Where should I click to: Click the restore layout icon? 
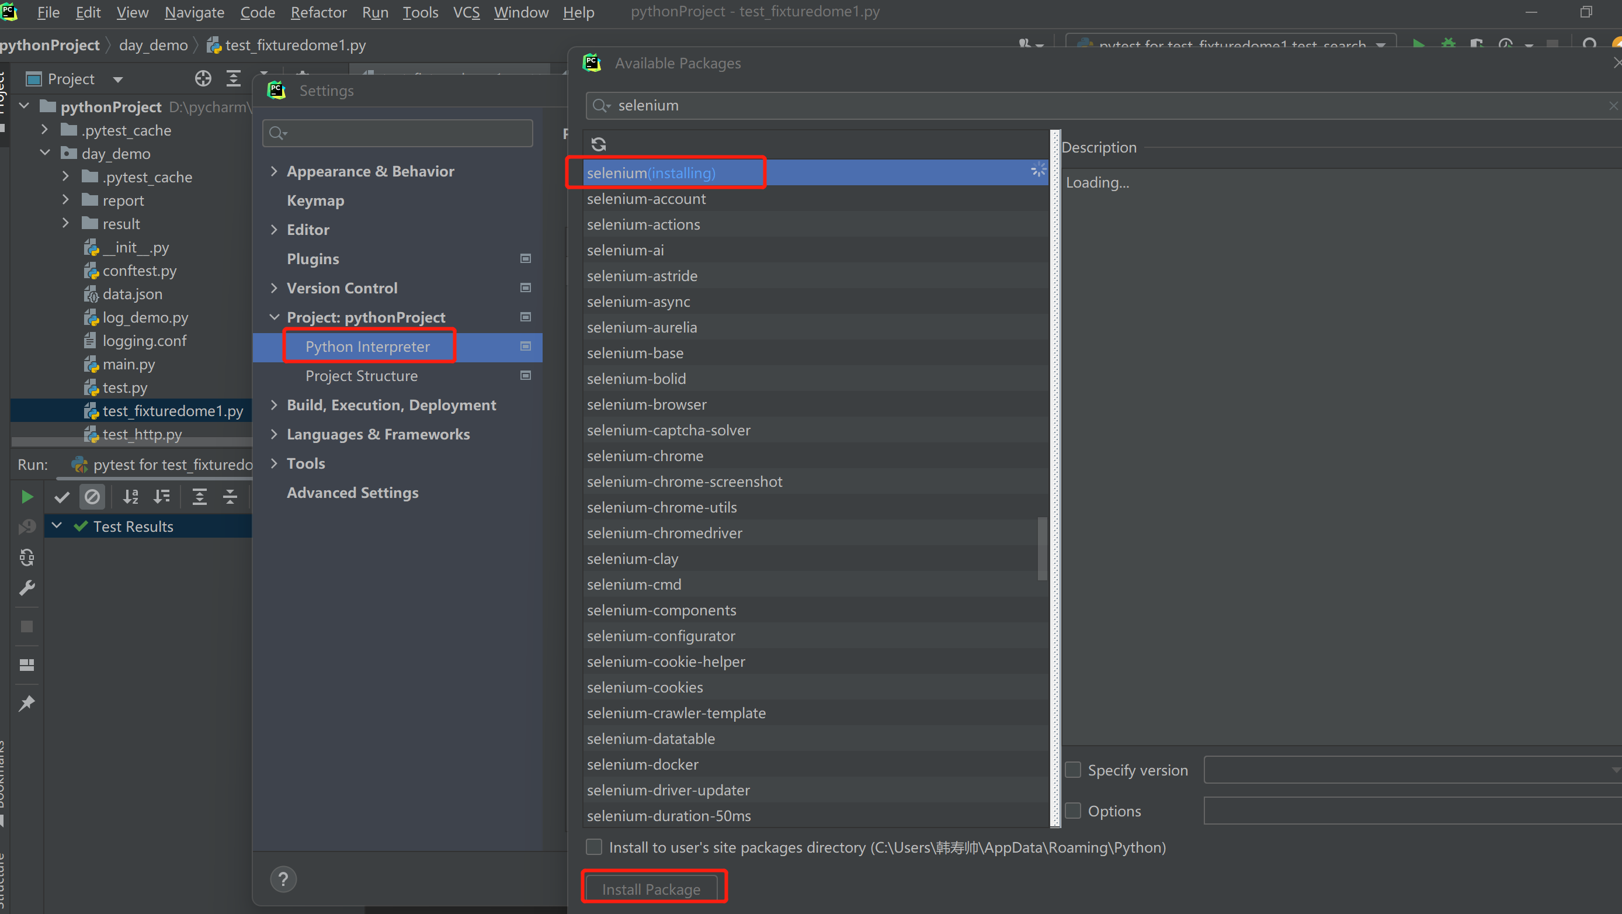[27, 664]
